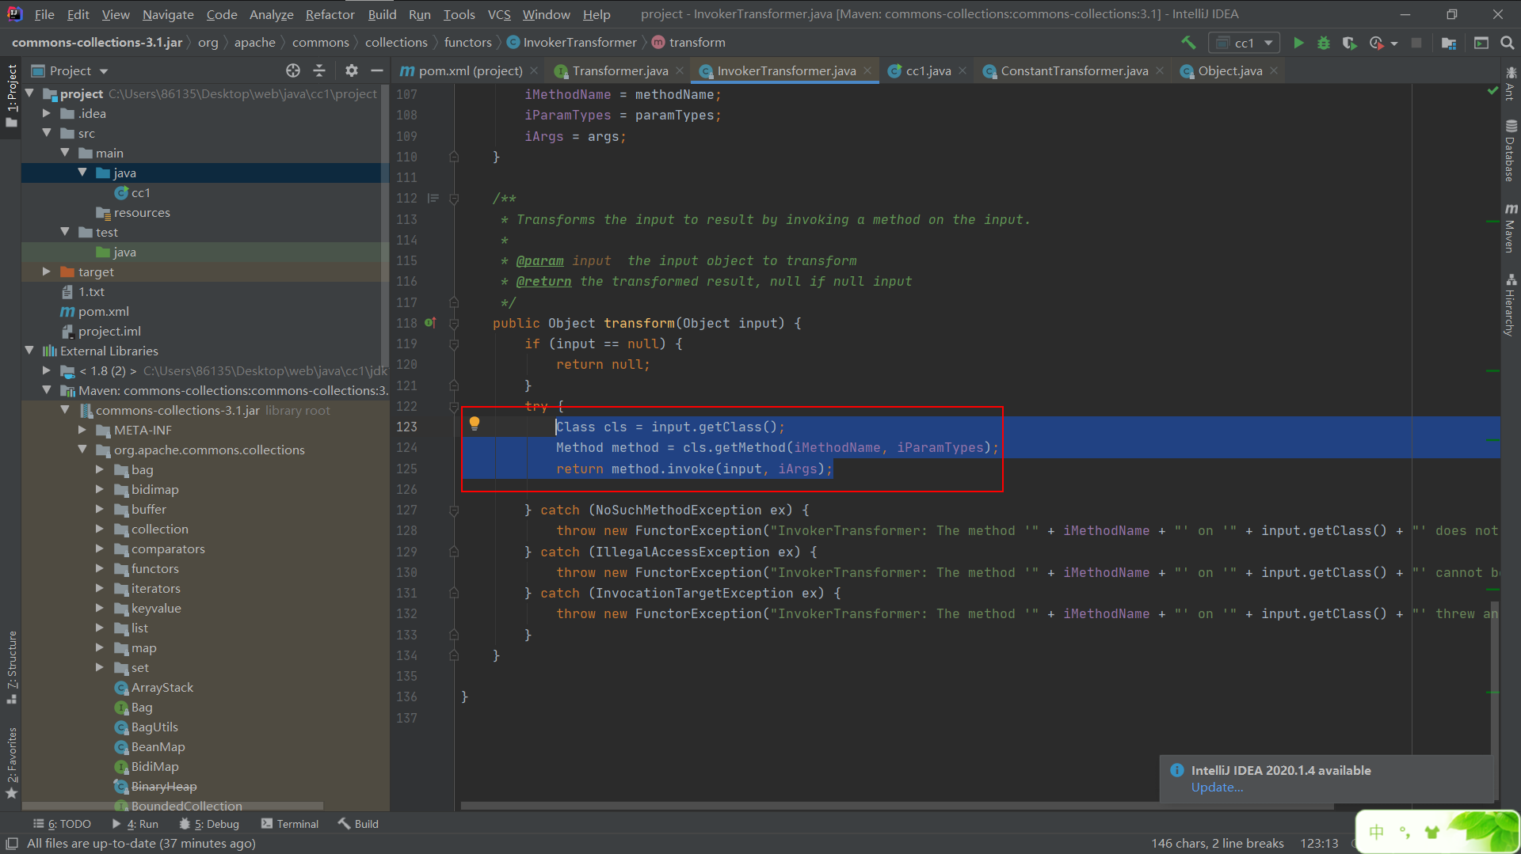Toggle the Structure side panel
1521x854 pixels.
11,667
